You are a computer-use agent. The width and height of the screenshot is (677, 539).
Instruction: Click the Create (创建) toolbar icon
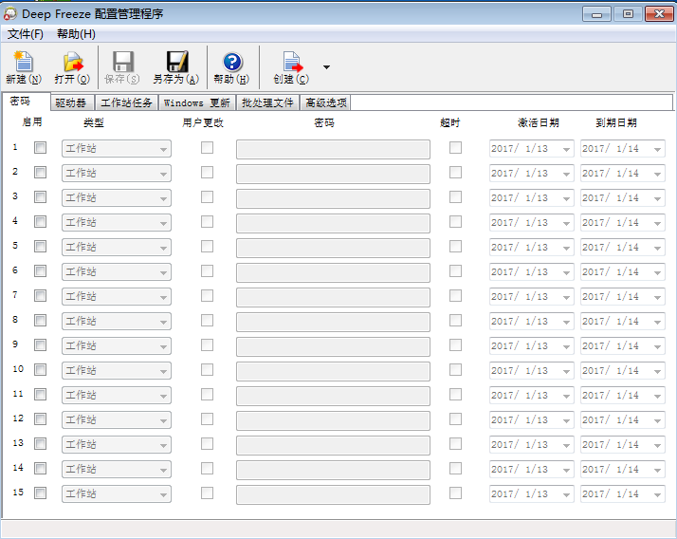[x=291, y=63]
